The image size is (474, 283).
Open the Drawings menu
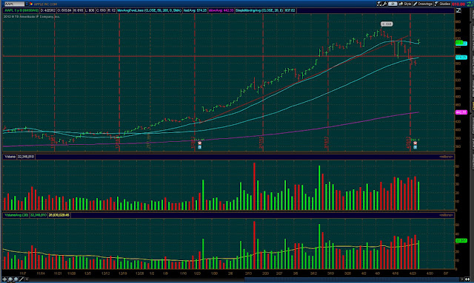click(423, 4)
